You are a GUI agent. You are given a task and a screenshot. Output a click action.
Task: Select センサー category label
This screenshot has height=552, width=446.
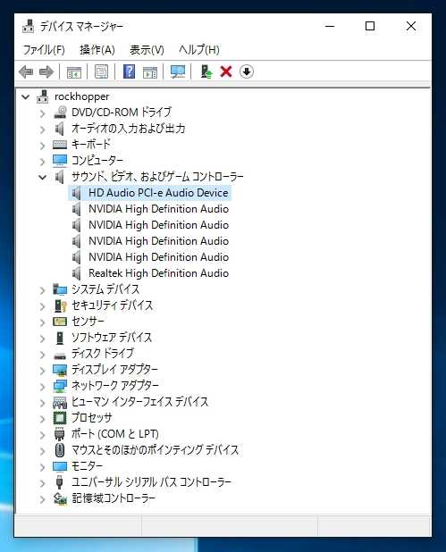[88, 321]
